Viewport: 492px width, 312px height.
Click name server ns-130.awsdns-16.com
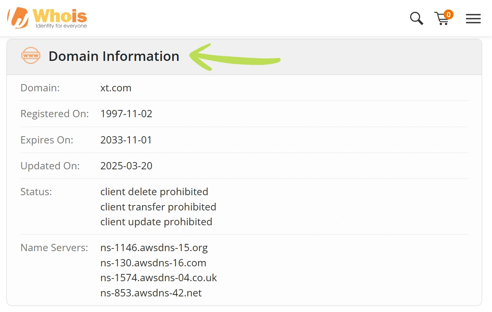click(x=153, y=263)
